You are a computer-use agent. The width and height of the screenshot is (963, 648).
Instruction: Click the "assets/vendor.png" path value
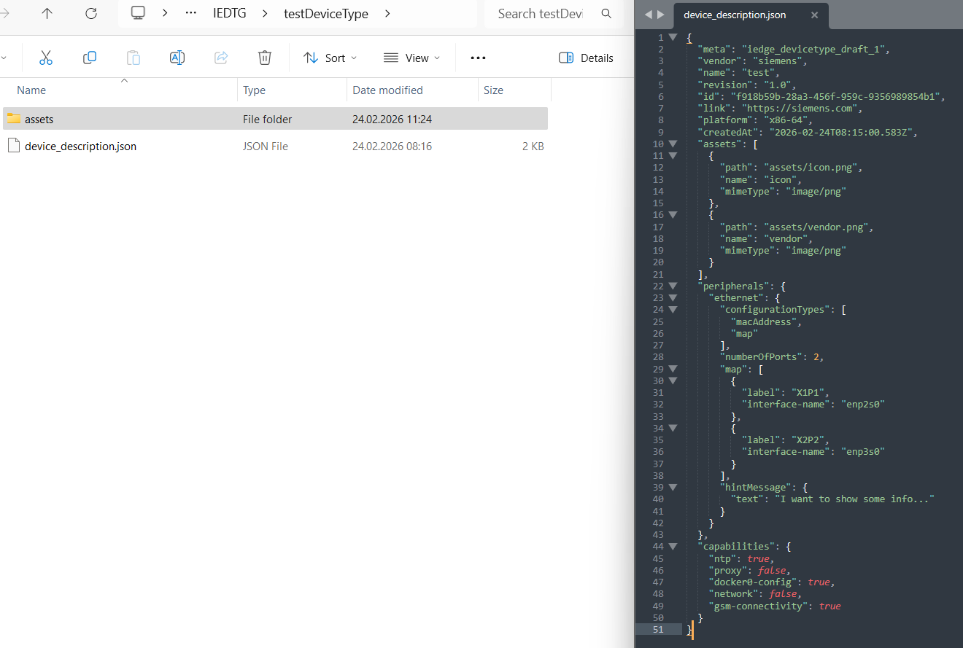[818, 227]
